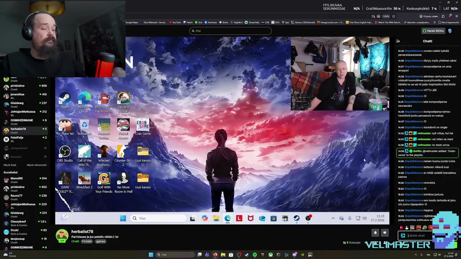Open the Streamlabs bookmark
This screenshot has width=461, height=259.
tap(252, 22)
